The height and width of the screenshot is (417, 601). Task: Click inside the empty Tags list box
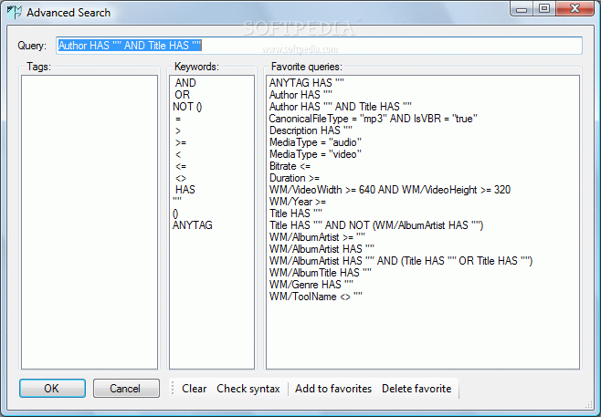90,222
